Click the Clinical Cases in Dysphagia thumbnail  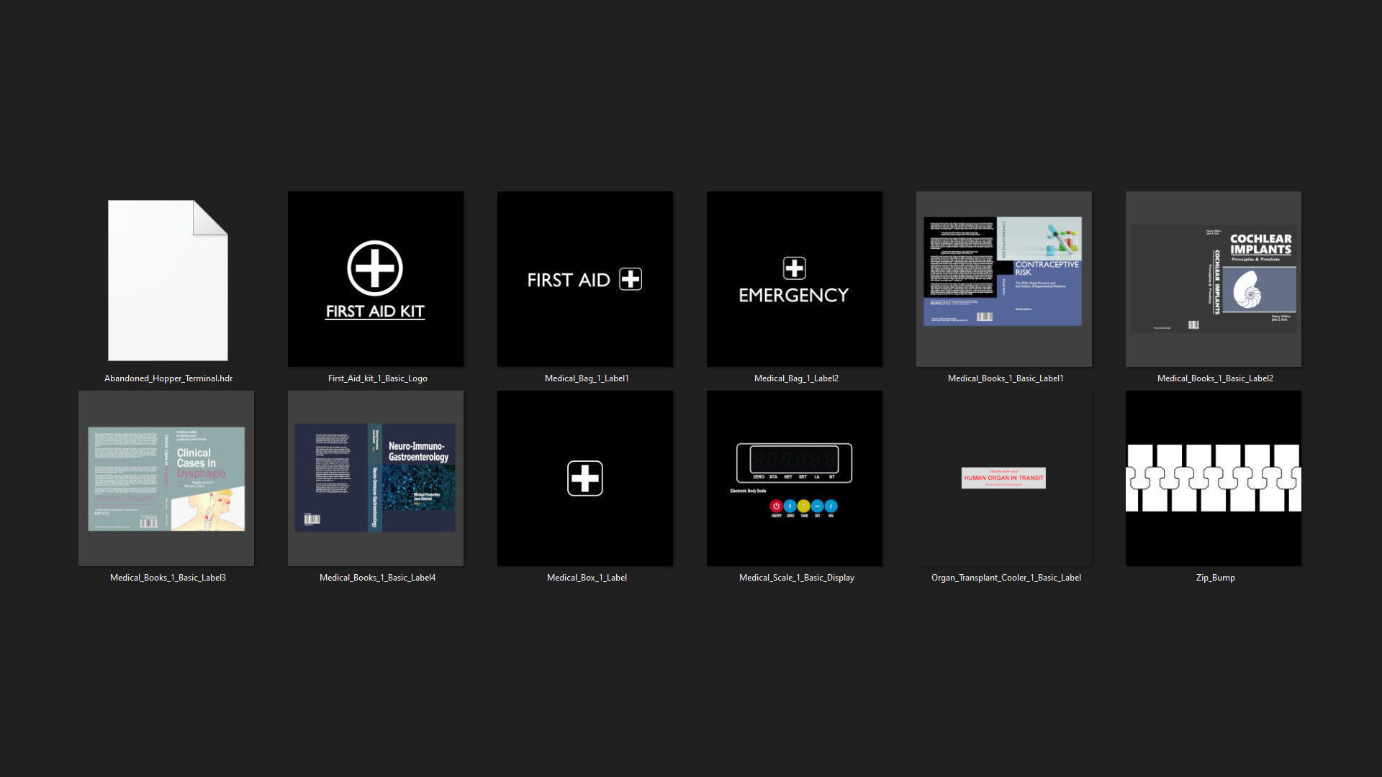(166, 478)
